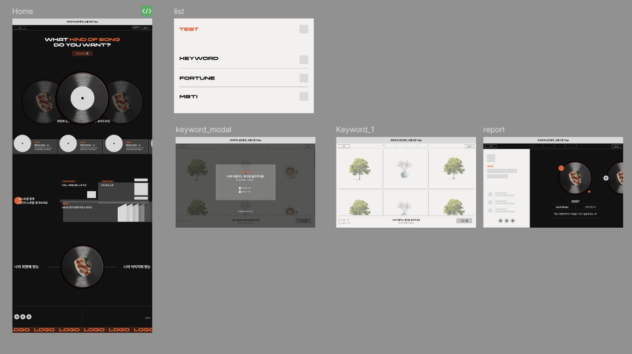This screenshot has width=632, height=354.
Task: Click the top-right tree image in Keyword_1
Action: 454,168
